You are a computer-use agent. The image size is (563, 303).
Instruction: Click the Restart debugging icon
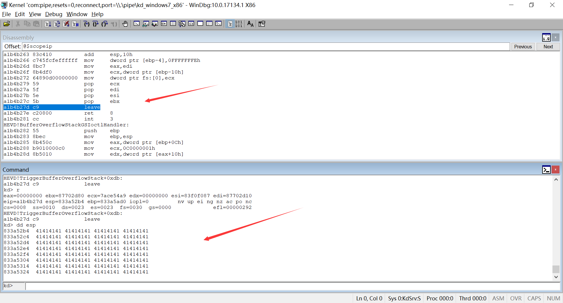coord(57,24)
